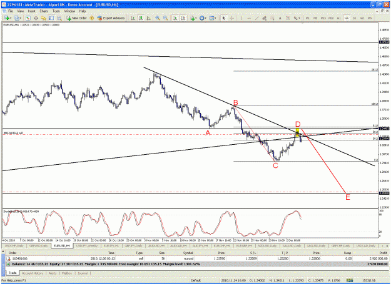Click the connection status bars indicator
The height and width of the screenshot is (284, 391).
click(350, 280)
